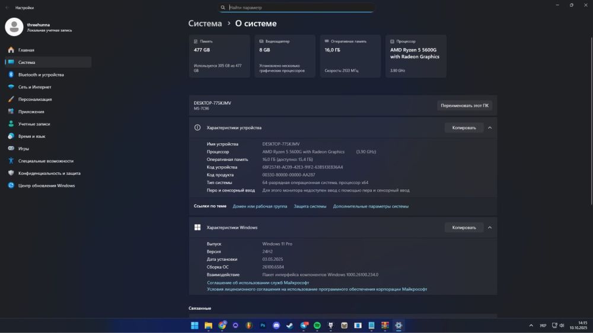Viewport: 593px width, 333px height.
Task: Select the Система icon in sidebar
Action: tap(11, 62)
